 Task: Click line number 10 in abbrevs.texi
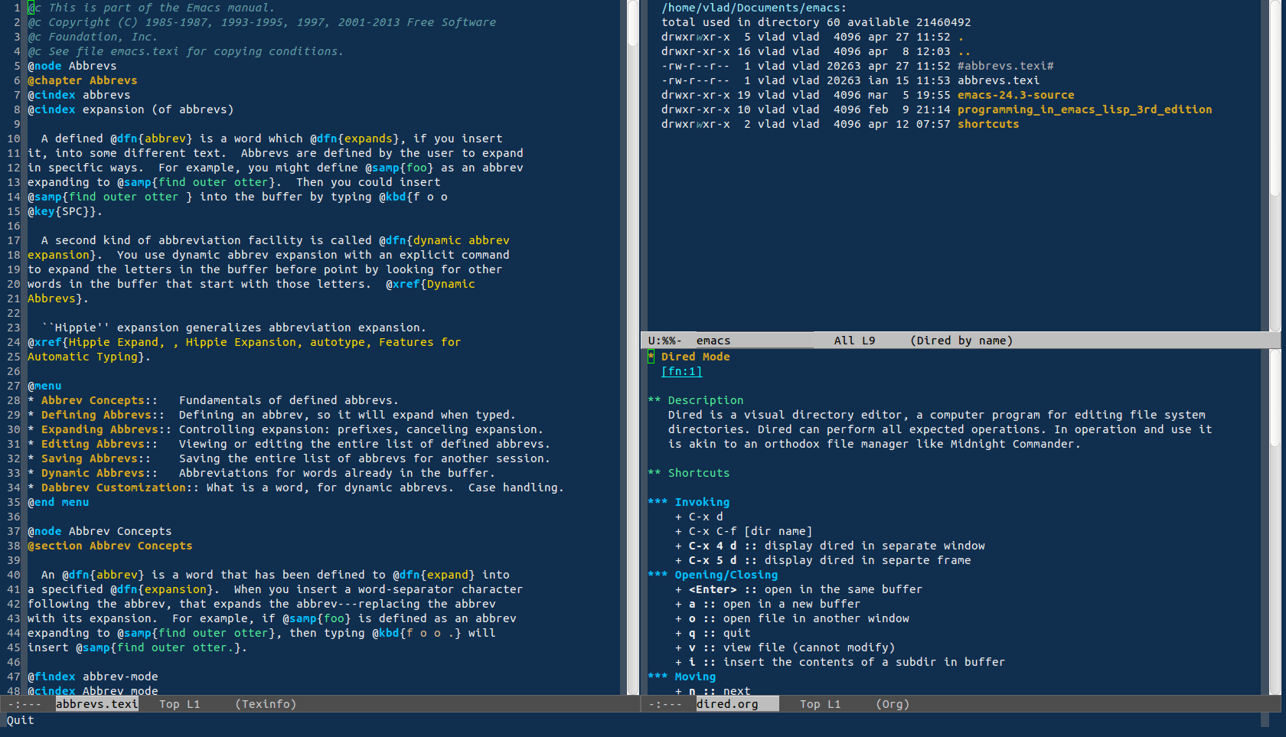point(12,138)
